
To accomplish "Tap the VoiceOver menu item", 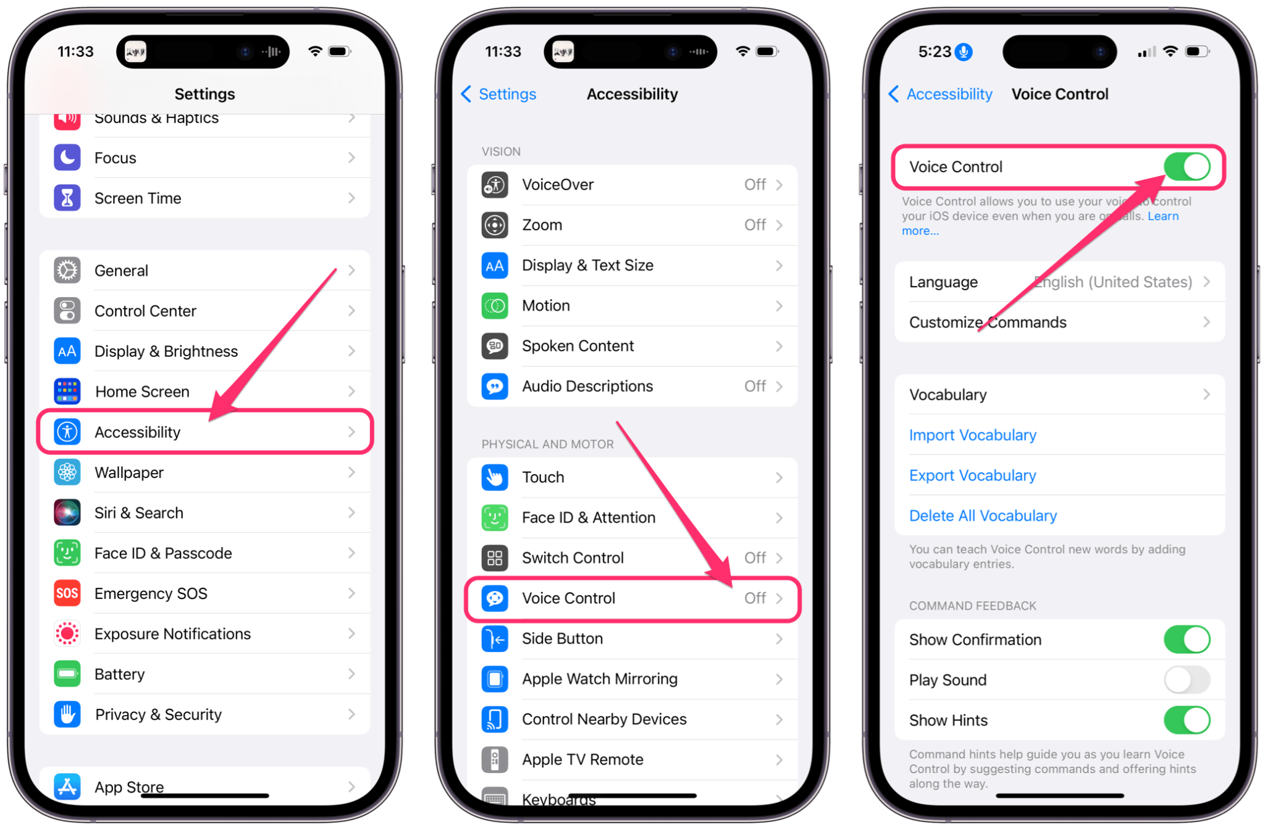I will 632,184.
